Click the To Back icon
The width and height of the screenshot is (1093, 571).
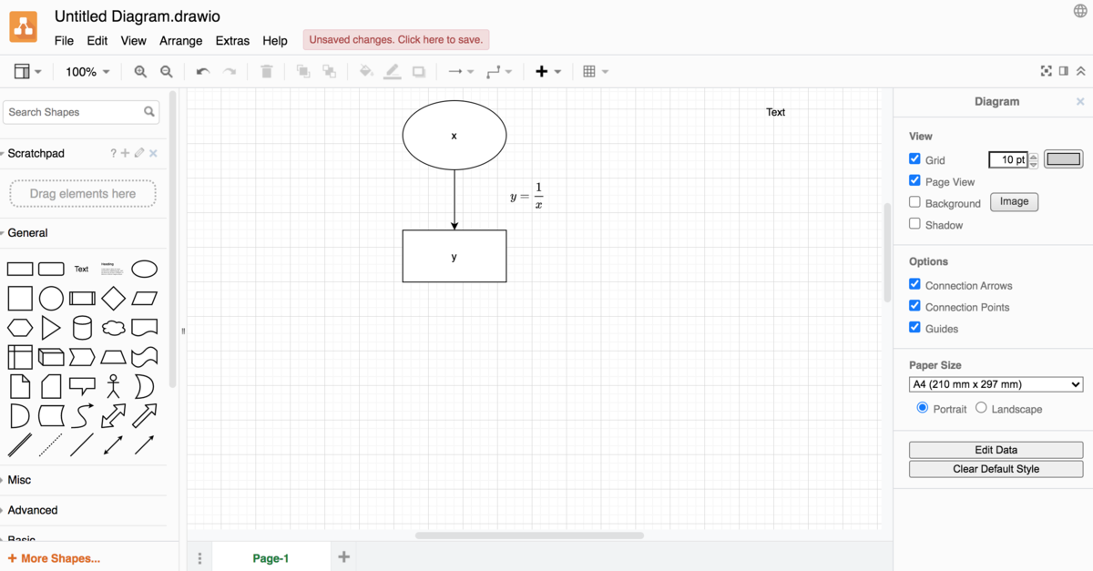330,71
